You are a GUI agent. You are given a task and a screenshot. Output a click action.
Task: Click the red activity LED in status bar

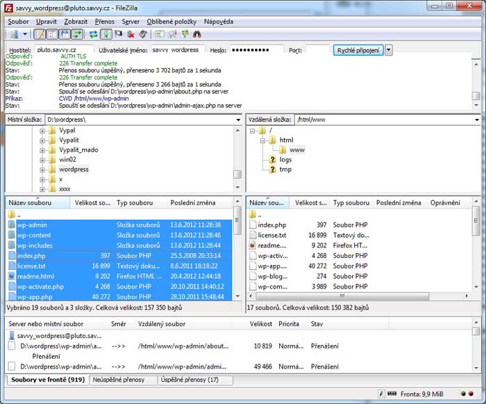tap(471, 394)
